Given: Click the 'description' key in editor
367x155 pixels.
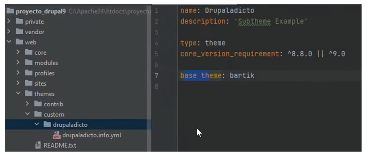Looking at the screenshot, I should click(x=203, y=21).
